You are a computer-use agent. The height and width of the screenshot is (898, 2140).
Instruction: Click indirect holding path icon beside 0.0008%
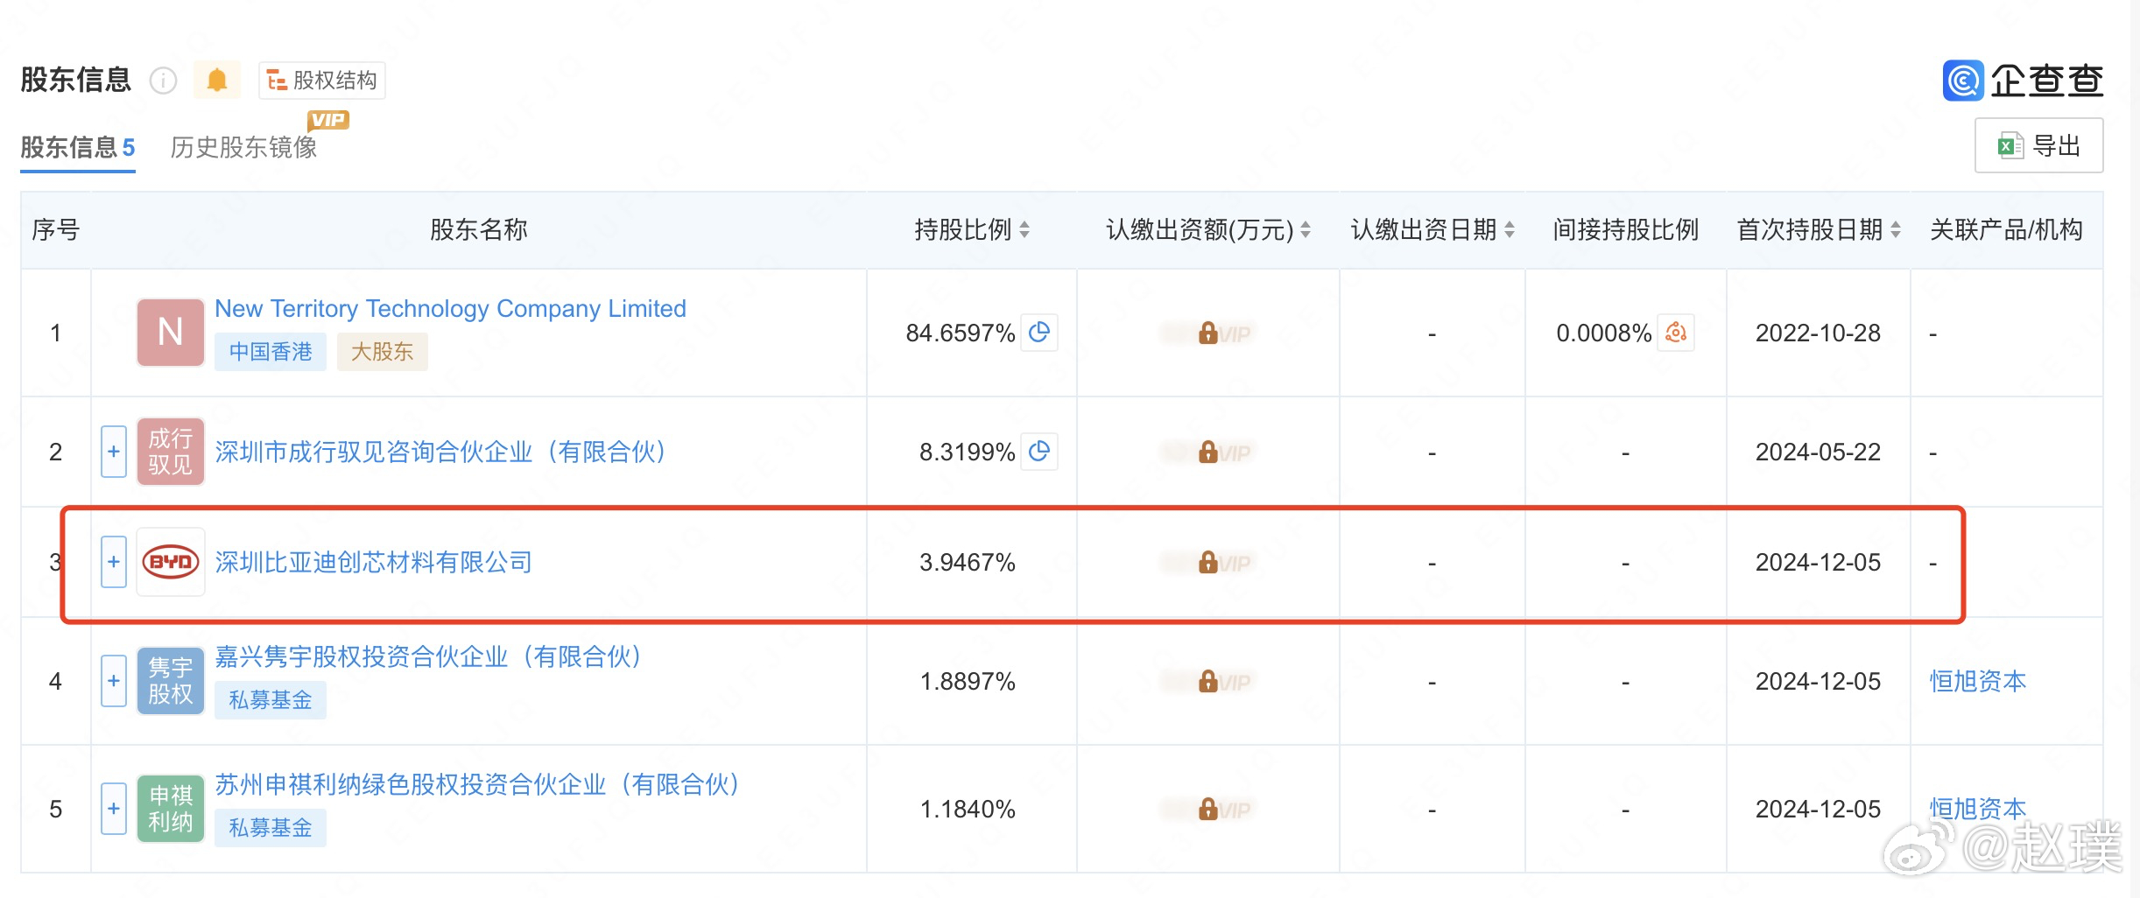click(1676, 333)
